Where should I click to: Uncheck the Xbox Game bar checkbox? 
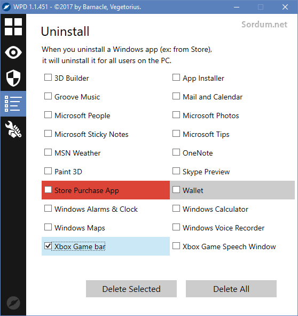coord(48,246)
